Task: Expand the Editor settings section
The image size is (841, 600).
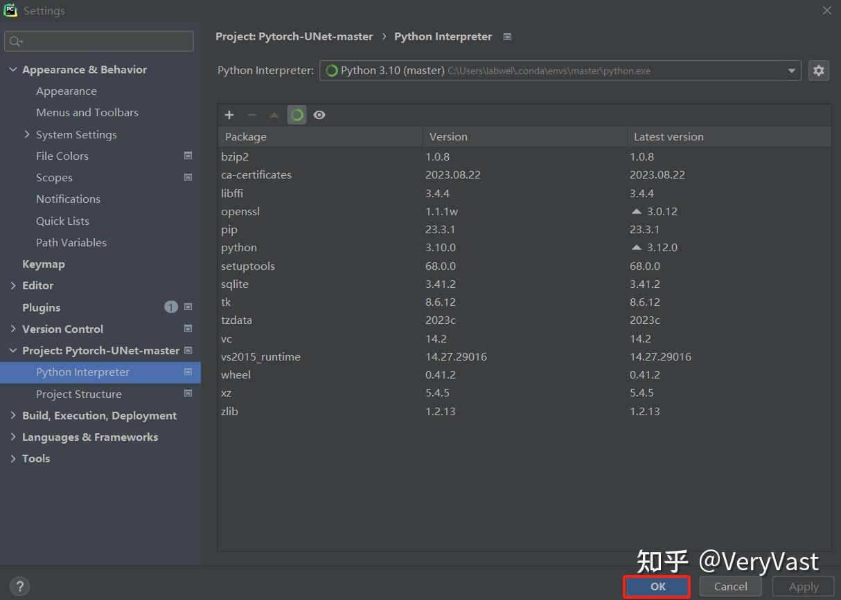Action: pos(12,285)
